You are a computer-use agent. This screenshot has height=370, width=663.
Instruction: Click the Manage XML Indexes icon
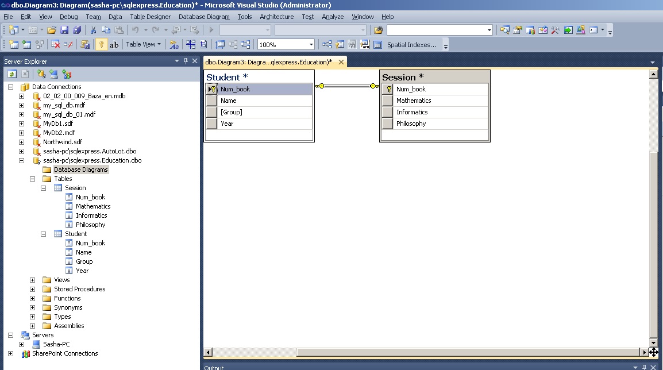(x=365, y=44)
